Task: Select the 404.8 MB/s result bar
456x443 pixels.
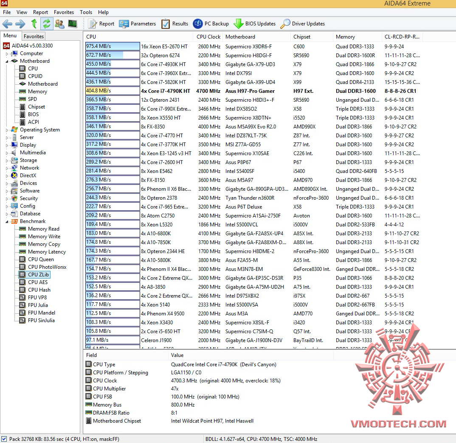Action: 113,91
